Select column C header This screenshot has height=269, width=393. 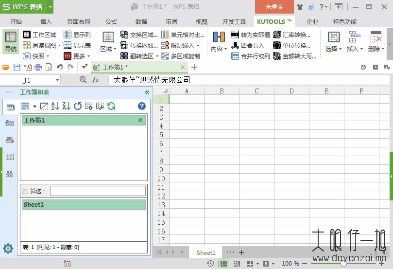(x=256, y=91)
